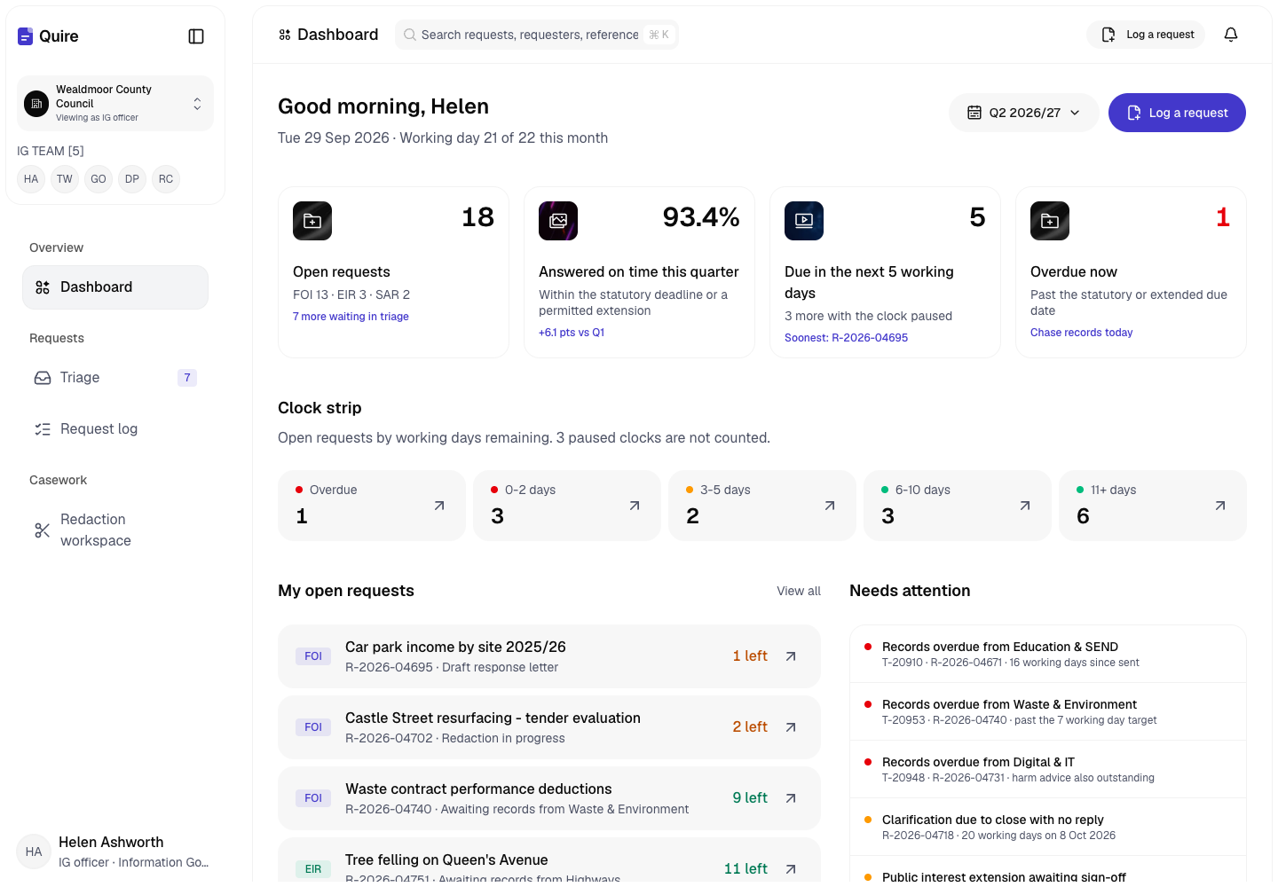Open Castle Street resurfacing request arrow

pos(791,727)
